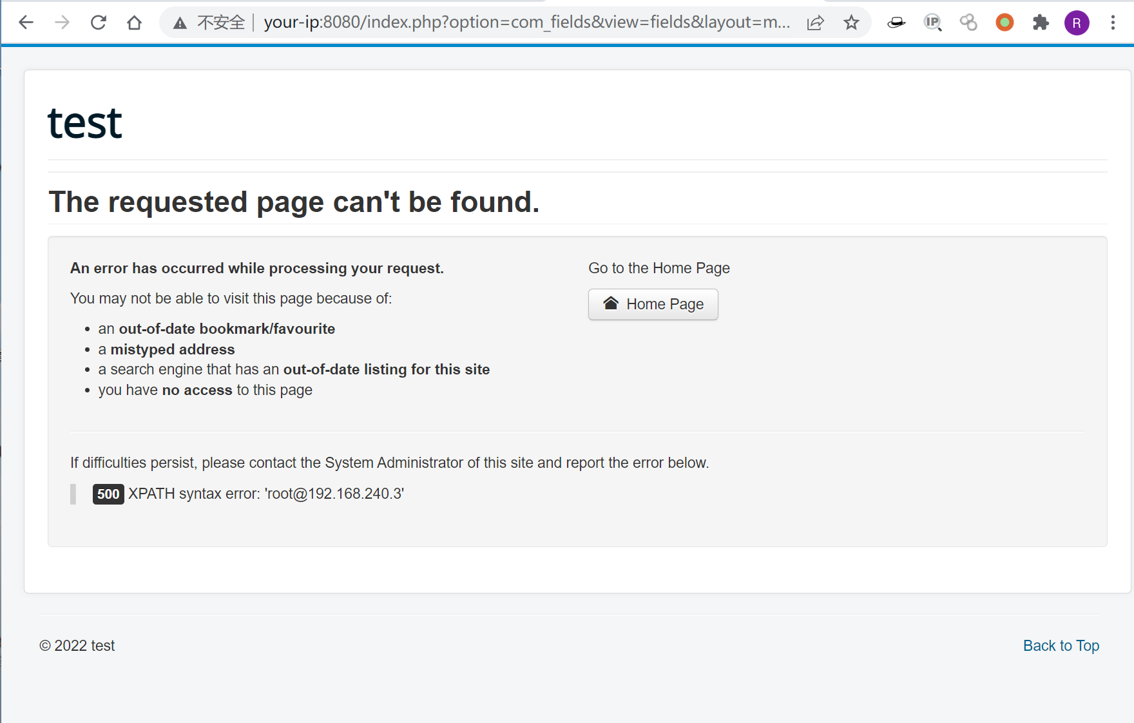Reload the current page

coord(98,23)
